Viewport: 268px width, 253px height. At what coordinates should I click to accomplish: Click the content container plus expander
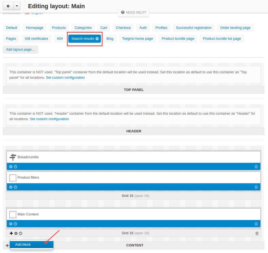point(7,245)
